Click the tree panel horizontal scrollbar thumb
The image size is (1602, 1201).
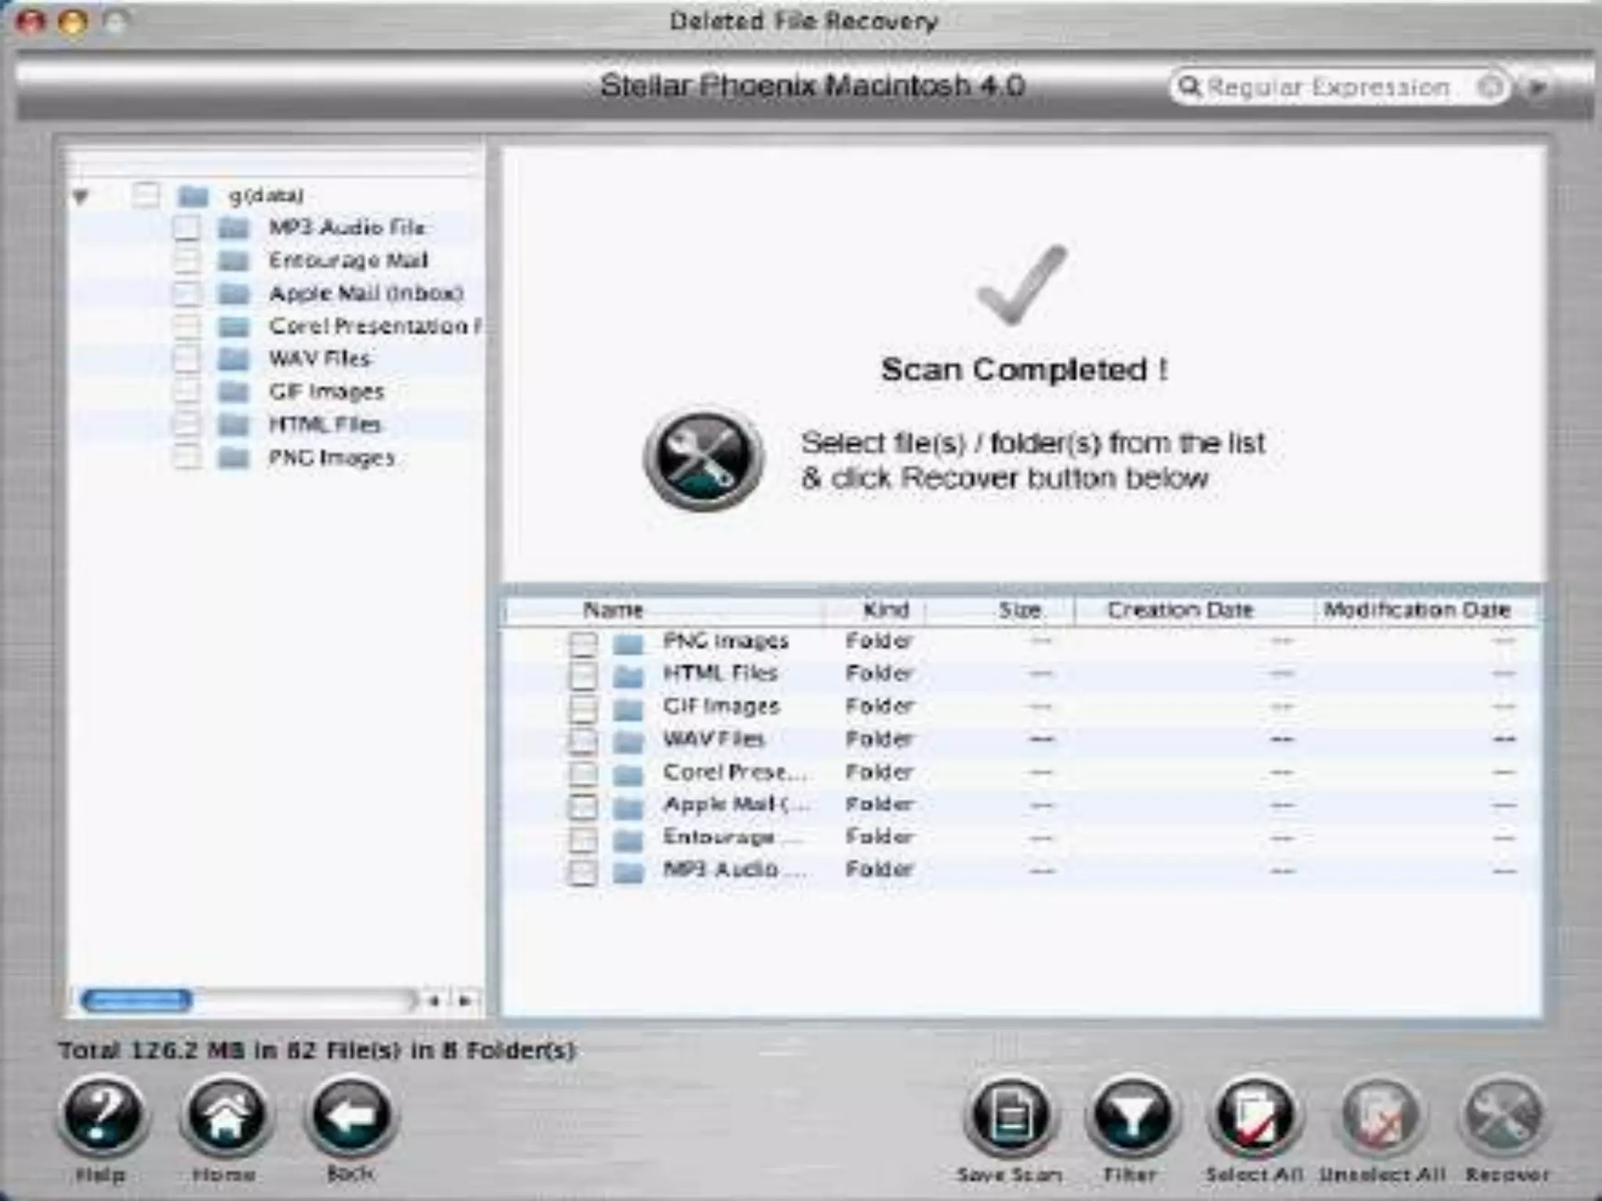136,1000
